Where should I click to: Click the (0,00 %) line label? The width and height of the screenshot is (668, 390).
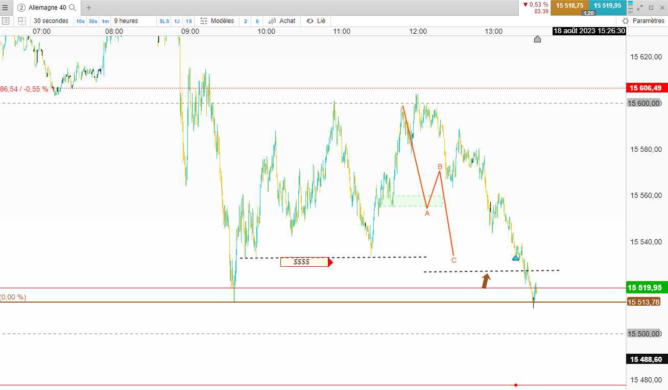click(x=13, y=297)
